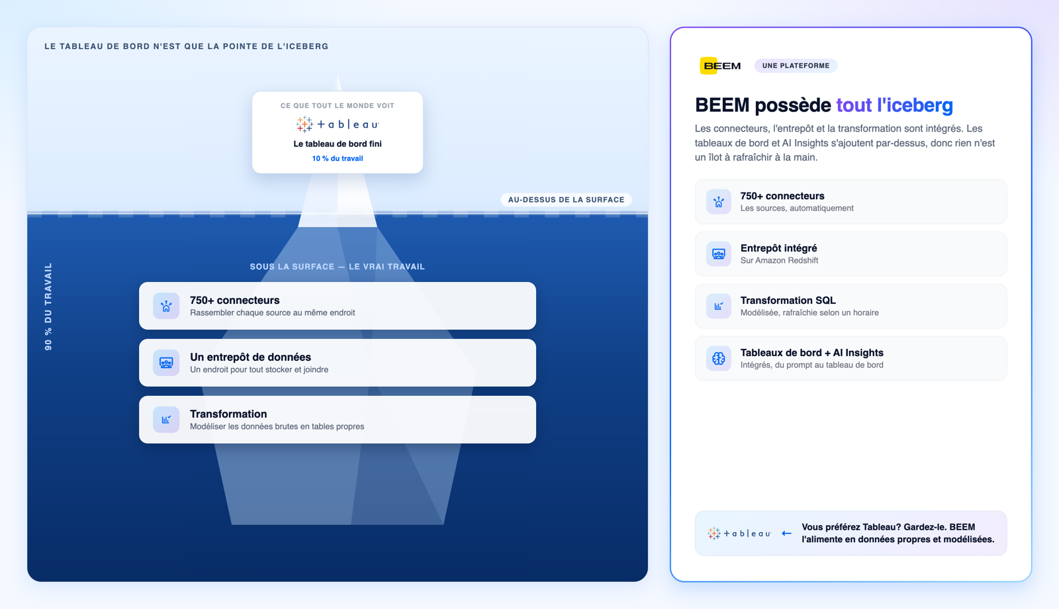Click the "Un entrepôt de données" title
Viewport: 1059px width, 609px height.
pos(250,357)
